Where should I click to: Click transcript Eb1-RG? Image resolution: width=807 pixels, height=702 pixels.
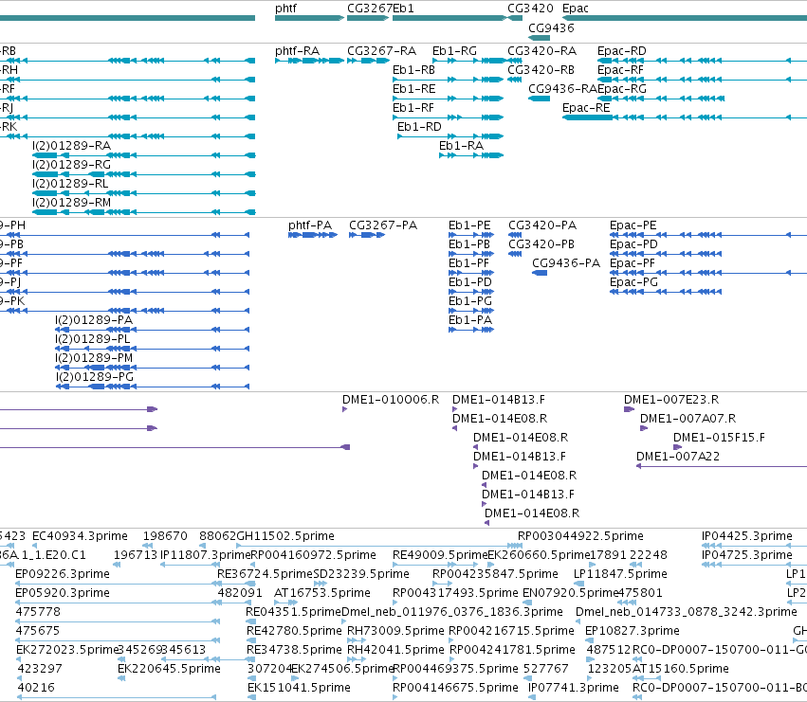click(x=454, y=51)
